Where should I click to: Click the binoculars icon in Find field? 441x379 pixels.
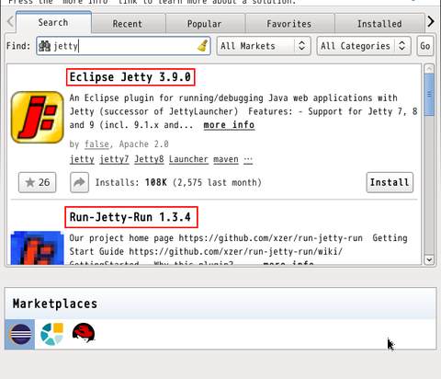click(45, 46)
